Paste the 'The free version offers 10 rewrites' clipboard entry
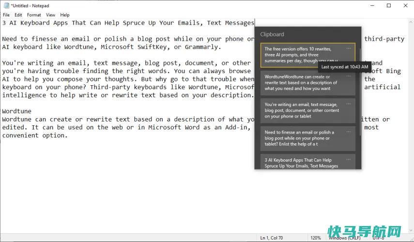The width and height of the screenshot is (414, 242). (307, 55)
